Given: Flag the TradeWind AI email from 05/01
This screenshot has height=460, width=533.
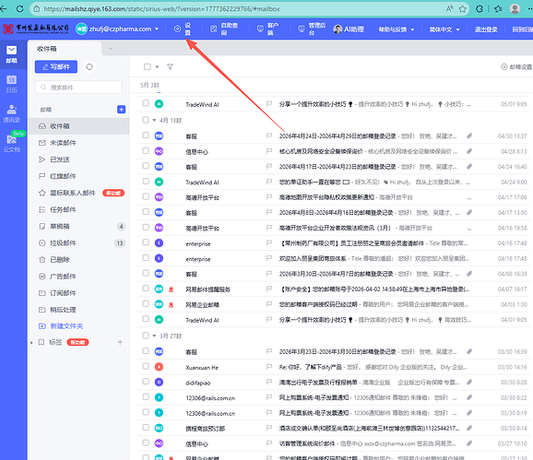Looking at the screenshot, I should click(x=269, y=104).
